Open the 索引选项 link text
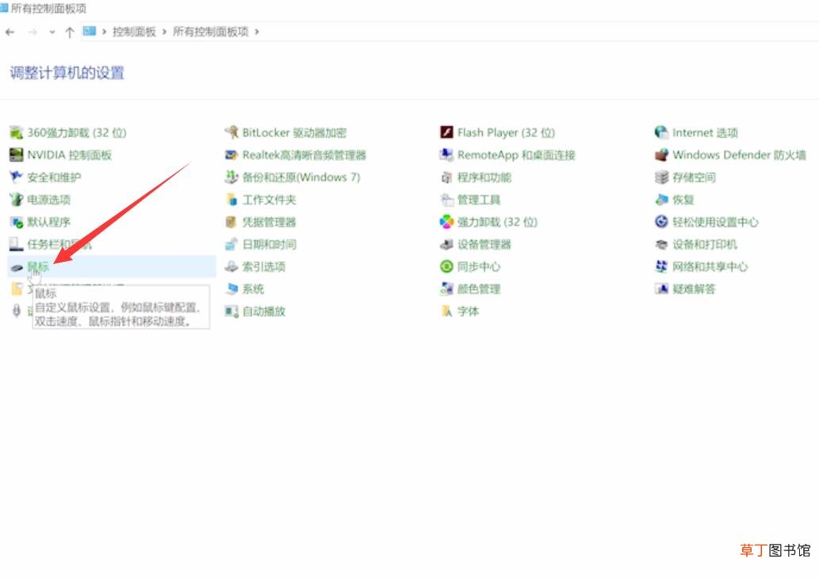Viewport: 819px width, 578px height. [x=264, y=267]
